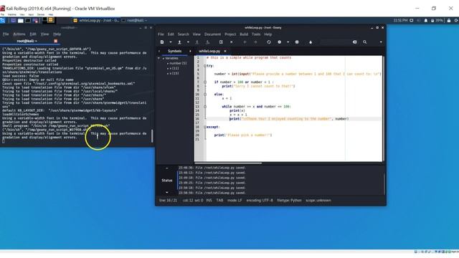Click 'filetype: Python' in Geany status bar
Viewport: 459px width, 258px height.
pyautogui.click(x=289, y=201)
